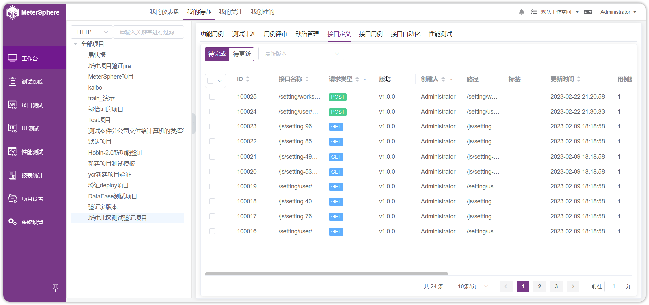Open the 默认工作空间 workspace dropdown
This screenshot has height=305, width=649.
coord(560,12)
